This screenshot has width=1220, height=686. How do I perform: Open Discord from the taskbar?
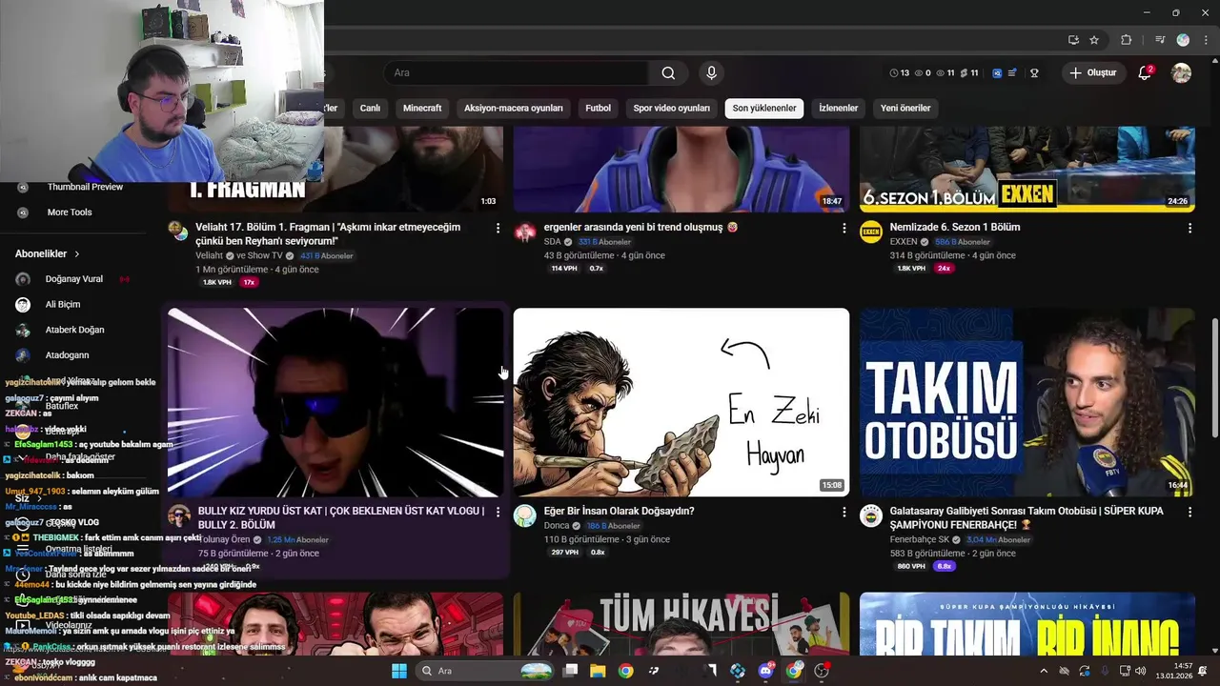(x=765, y=671)
